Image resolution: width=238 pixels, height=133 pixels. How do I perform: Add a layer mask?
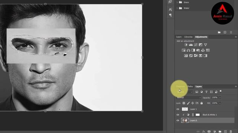(x=209, y=132)
